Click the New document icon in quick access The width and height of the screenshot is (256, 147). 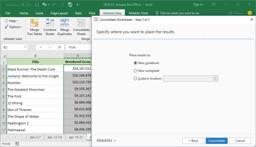coord(62,5)
